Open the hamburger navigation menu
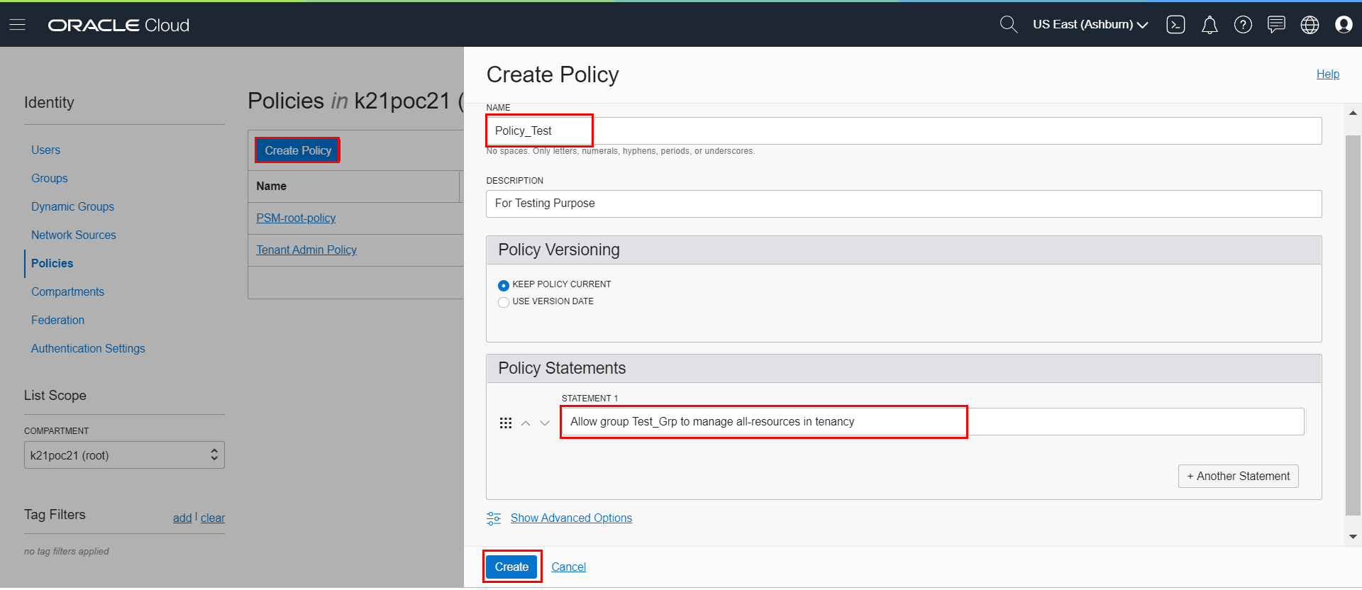 18,25
